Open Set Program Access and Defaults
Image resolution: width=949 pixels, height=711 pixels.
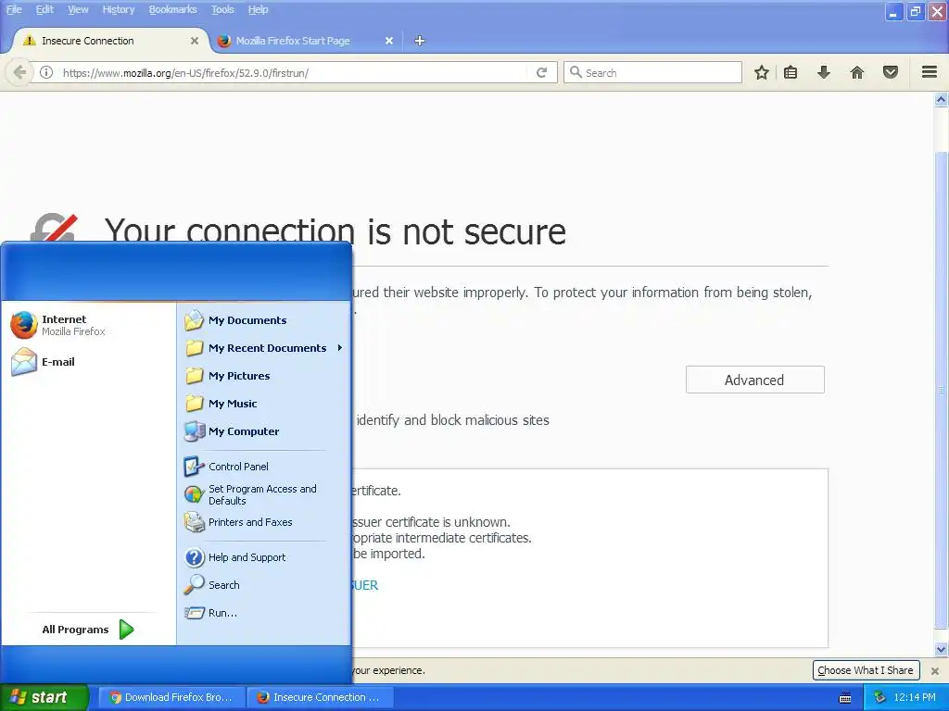tap(263, 494)
